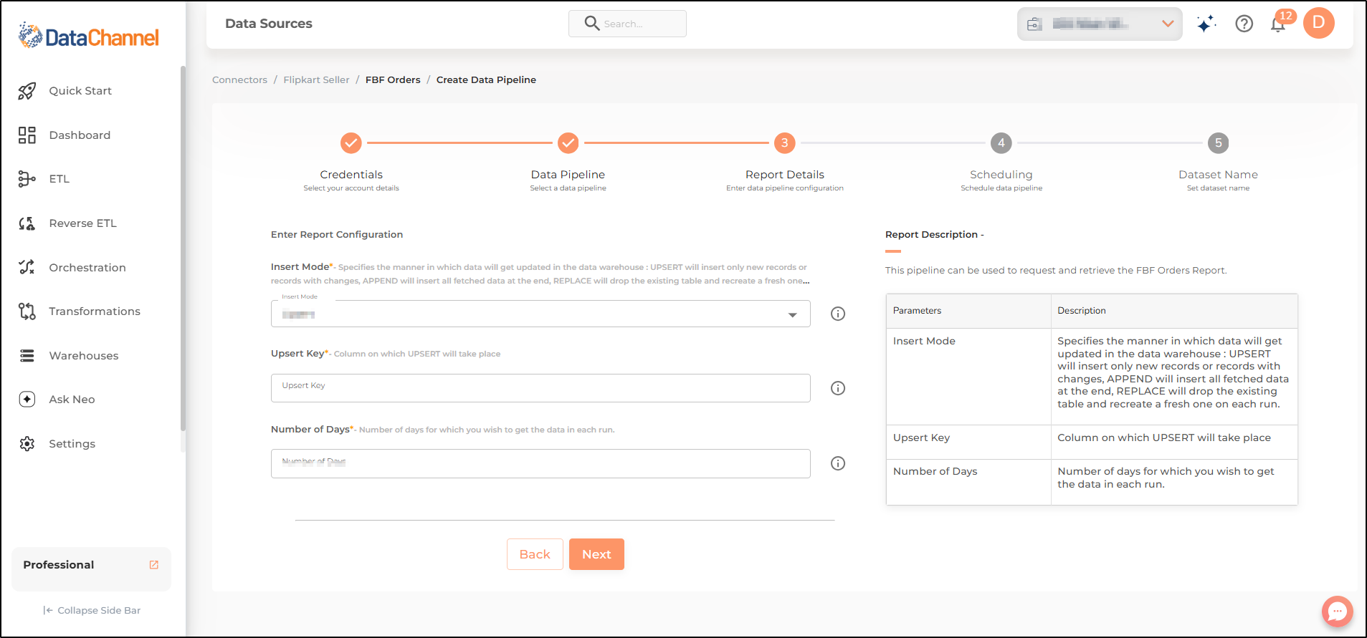Focus the Number of Days input
This screenshot has width=1367, height=638.
click(x=540, y=463)
